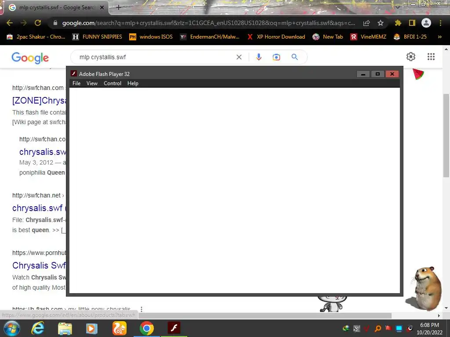The height and width of the screenshot is (337, 450).
Task: Go forward in Chrome
Action: click(24, 23)
